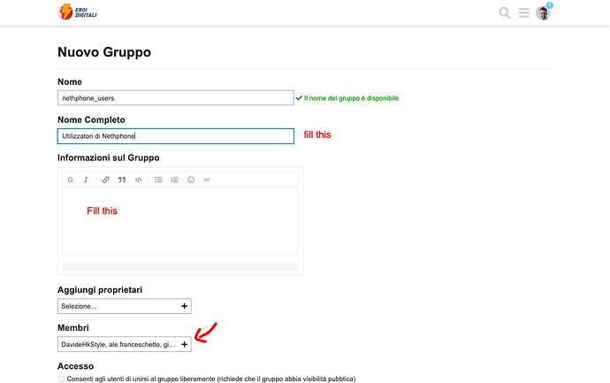Toggle bold (G) formatting in editor
The image size is (610, 383).
coord(70,180)
